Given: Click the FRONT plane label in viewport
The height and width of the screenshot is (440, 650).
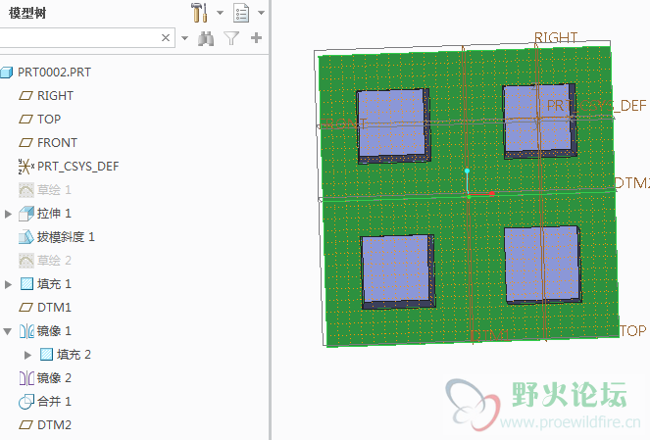Looking at the screenshot, I should (x=344, y=123).
